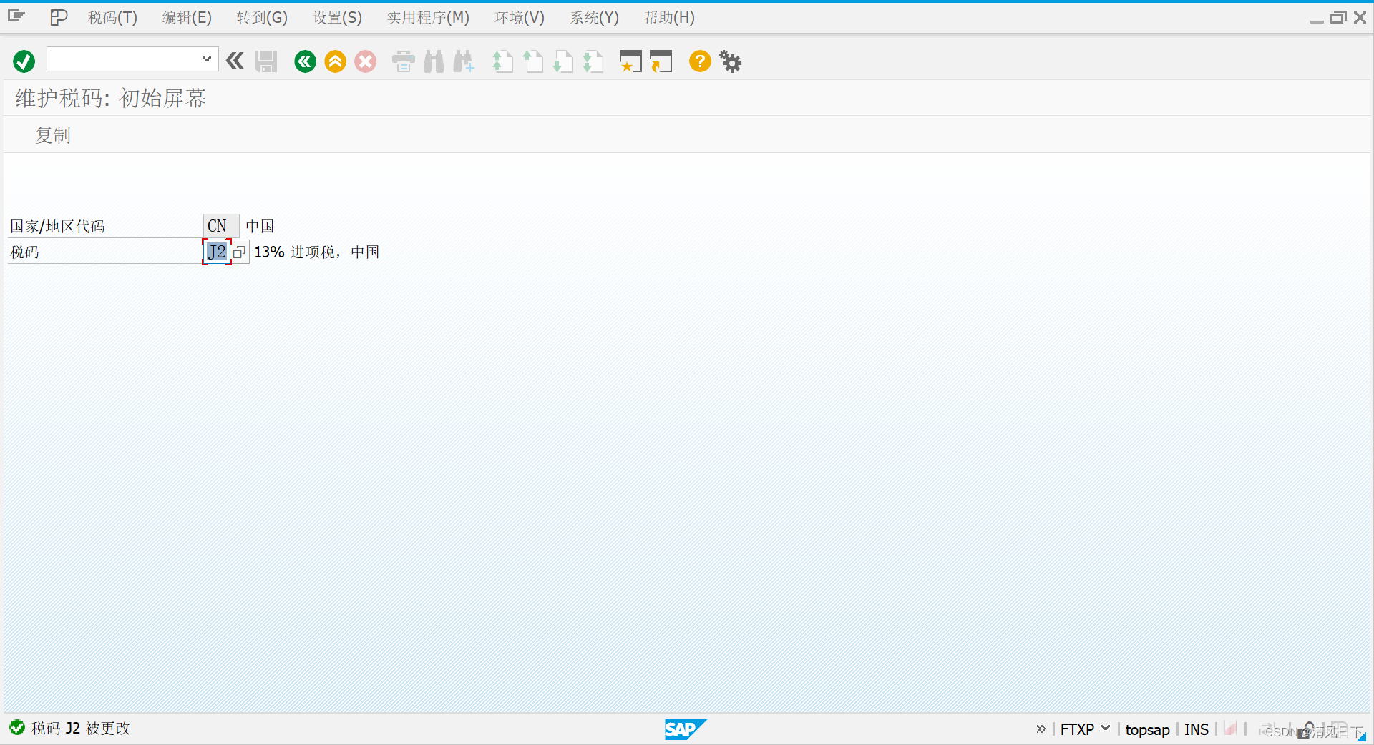This screenshot has width=1374, height=745.
Task: Expand the status bar with the double chevron
Action: tap(1040, 729)
